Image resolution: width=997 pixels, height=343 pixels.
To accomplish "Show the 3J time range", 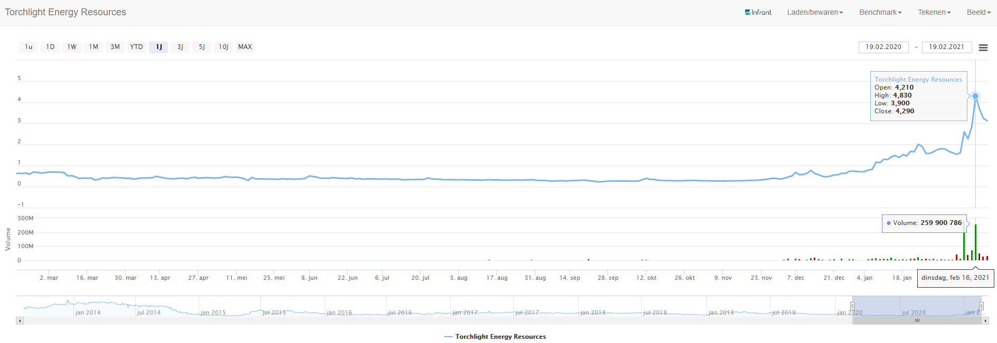I will point(180,47).
